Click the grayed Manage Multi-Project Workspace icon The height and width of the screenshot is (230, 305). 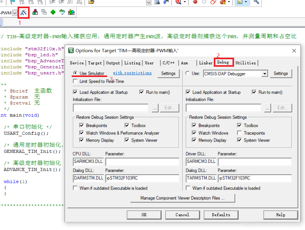coord(44,12)
